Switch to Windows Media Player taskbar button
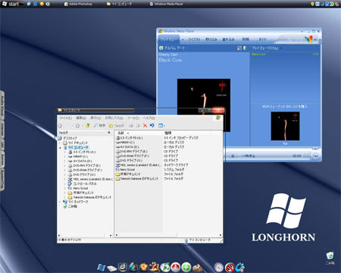Image resolution: width=341 pixels, height=273 pixels. (x=167, y=4)
